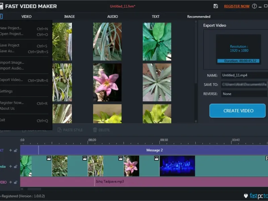268x201 pixels.
Task: Click the save project disk icon
Action: (216, 6)
